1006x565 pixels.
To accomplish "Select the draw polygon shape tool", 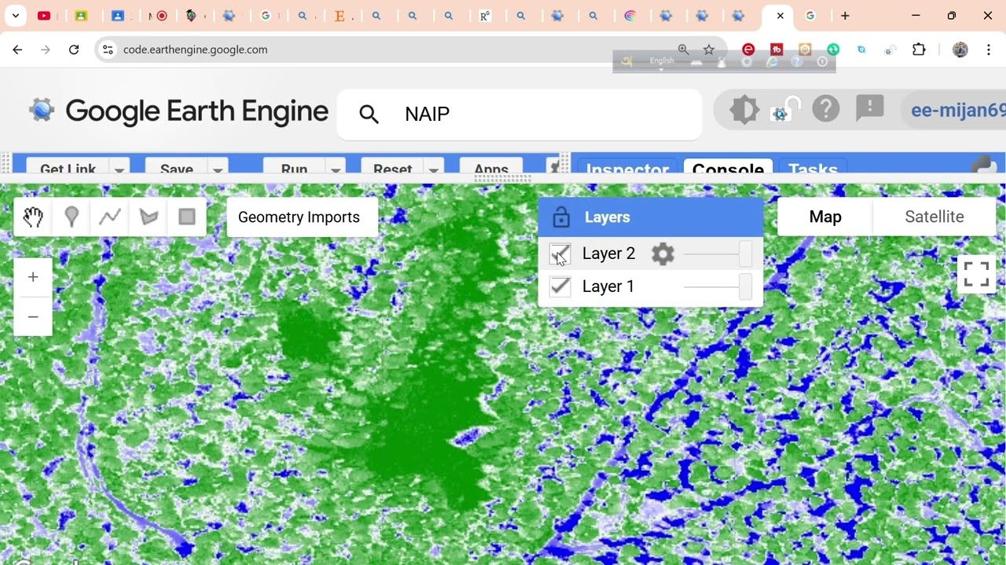I will 149,217.
